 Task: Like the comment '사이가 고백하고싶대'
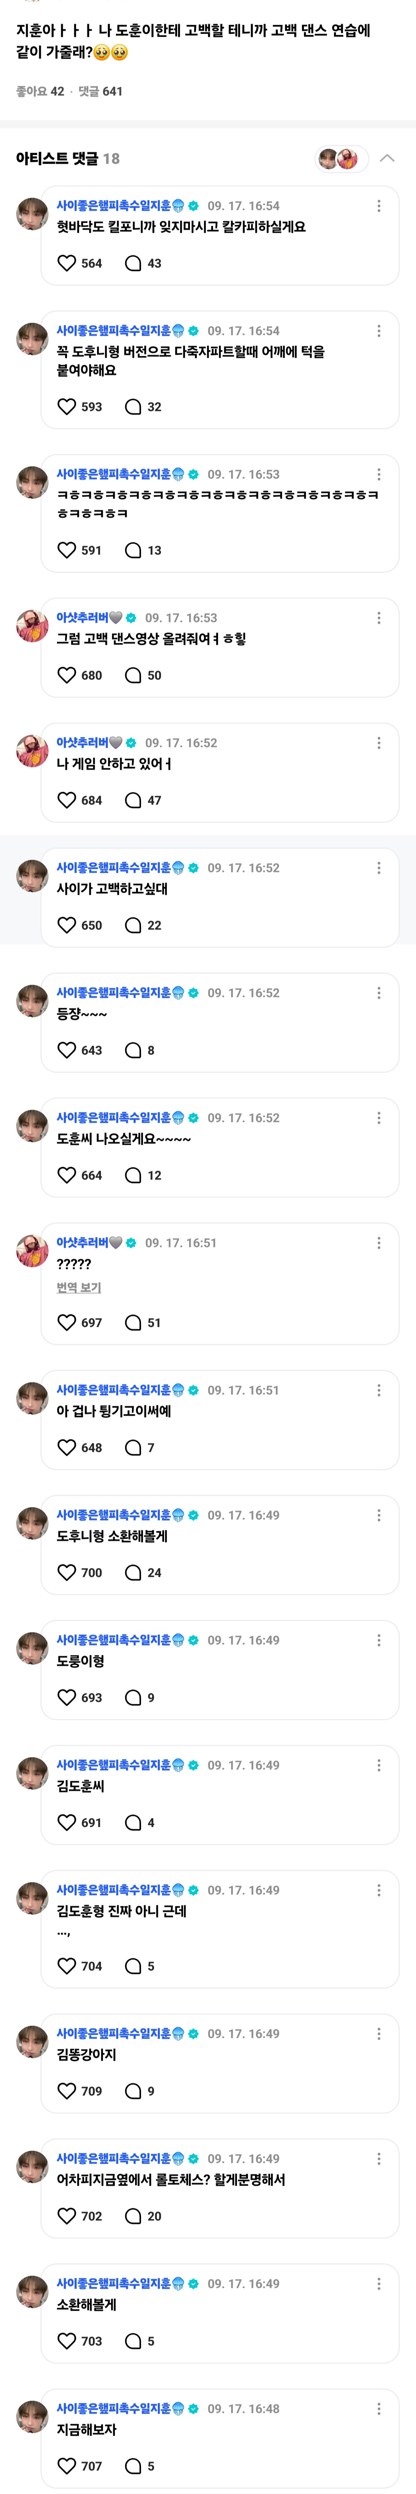point(67,926)
